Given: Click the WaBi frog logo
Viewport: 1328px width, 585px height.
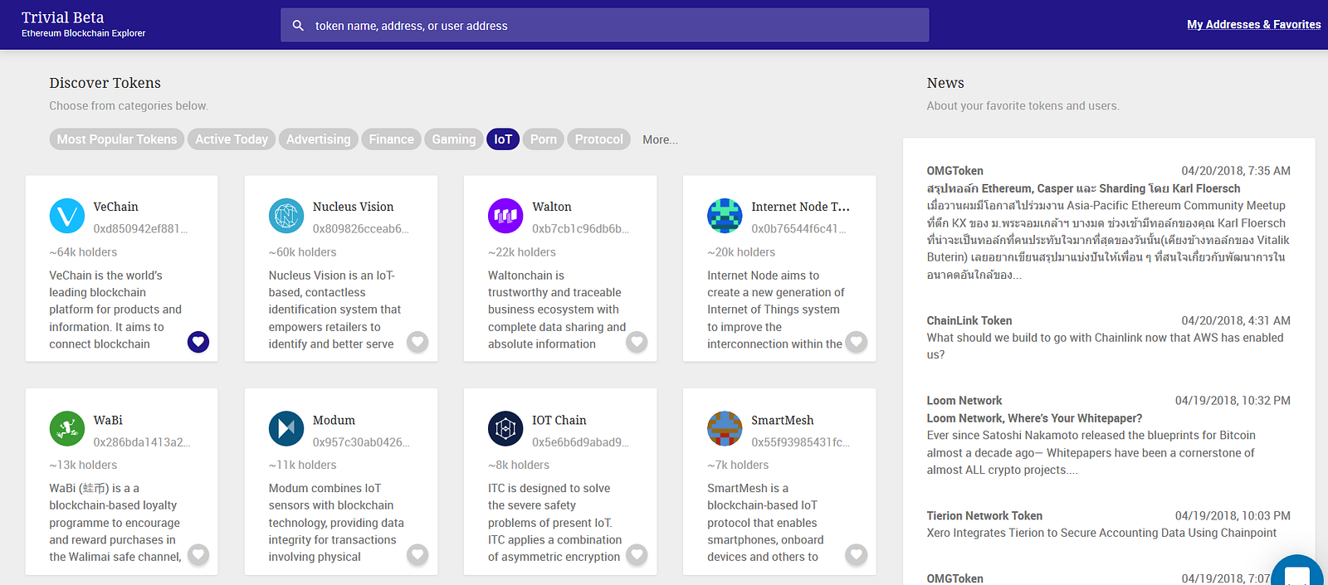Looking at the screenshot, I should pyautogui.click(x=67, y=429).
